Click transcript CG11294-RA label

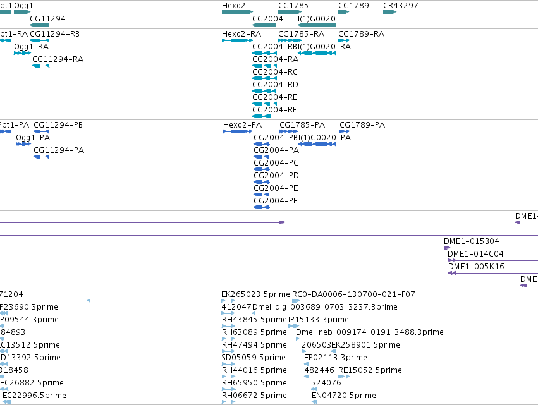tap(58, 59)
